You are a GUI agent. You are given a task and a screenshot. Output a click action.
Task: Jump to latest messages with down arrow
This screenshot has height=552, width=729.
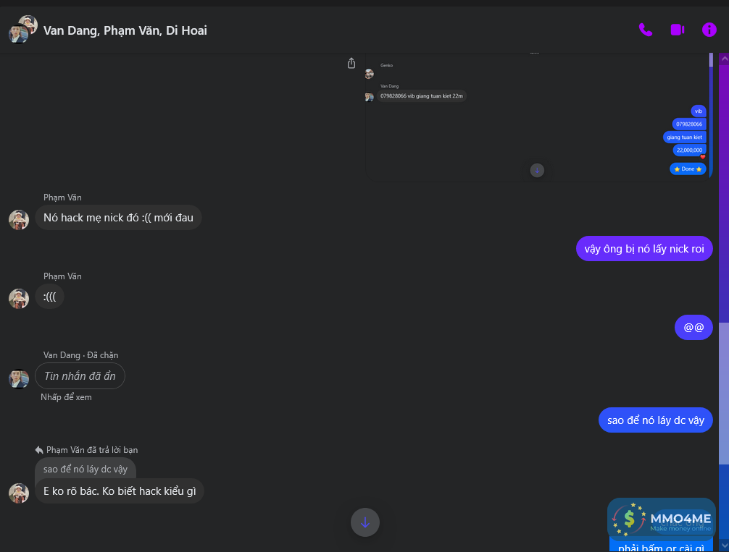364,522
